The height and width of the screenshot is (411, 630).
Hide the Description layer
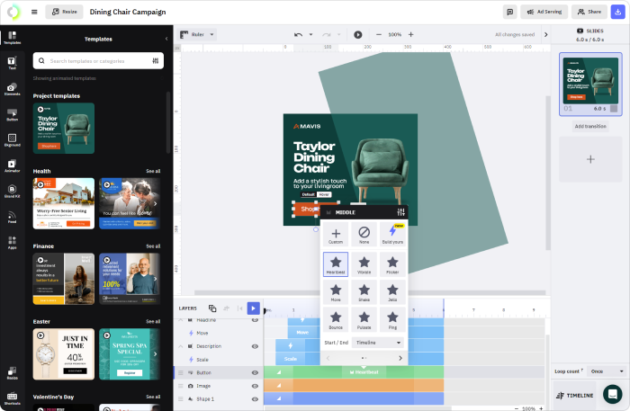coord(255,346)
